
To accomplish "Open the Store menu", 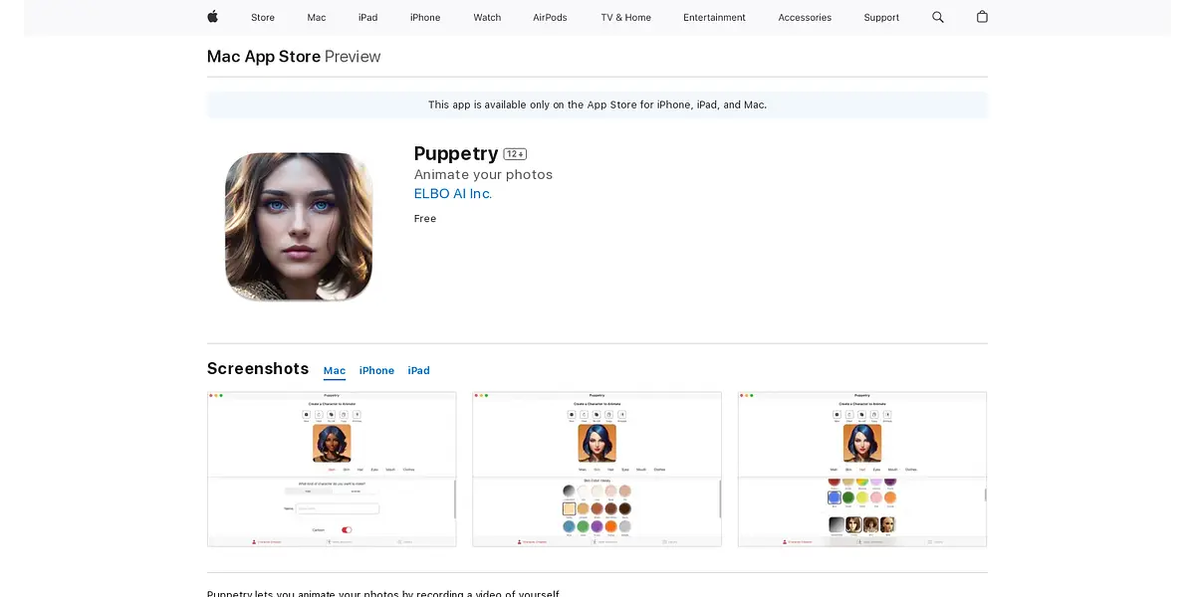I will pos(263,18).
